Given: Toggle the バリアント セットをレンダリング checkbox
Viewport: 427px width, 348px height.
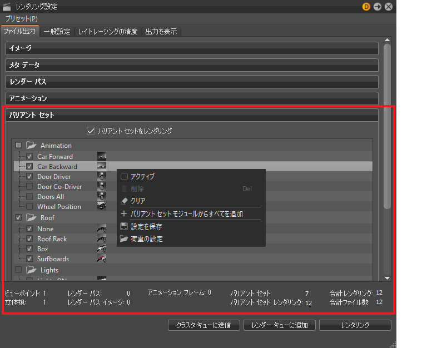Looking at the screenshot, I should pyautogui.click(x=91, y=131).
